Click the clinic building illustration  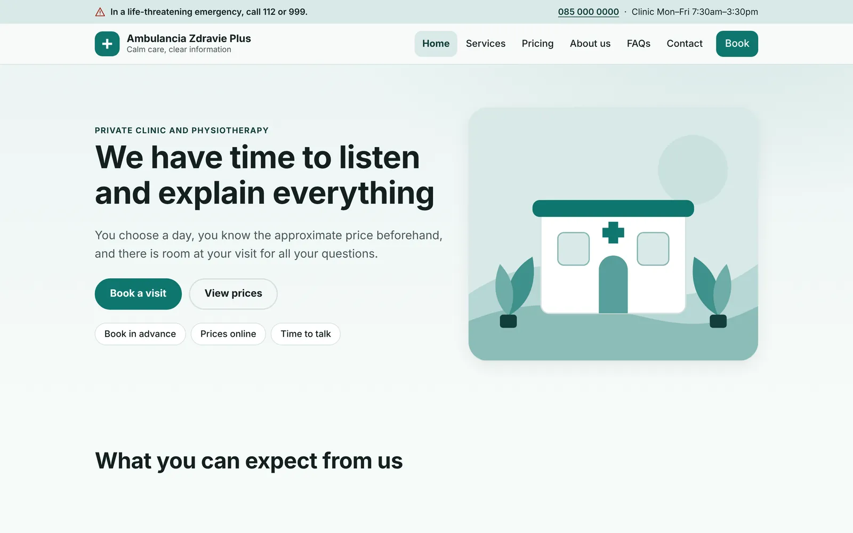613,234
